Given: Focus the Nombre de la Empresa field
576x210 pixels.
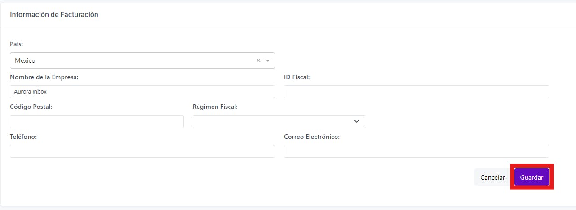Looking at the screenshot, I should click(142, 91).
